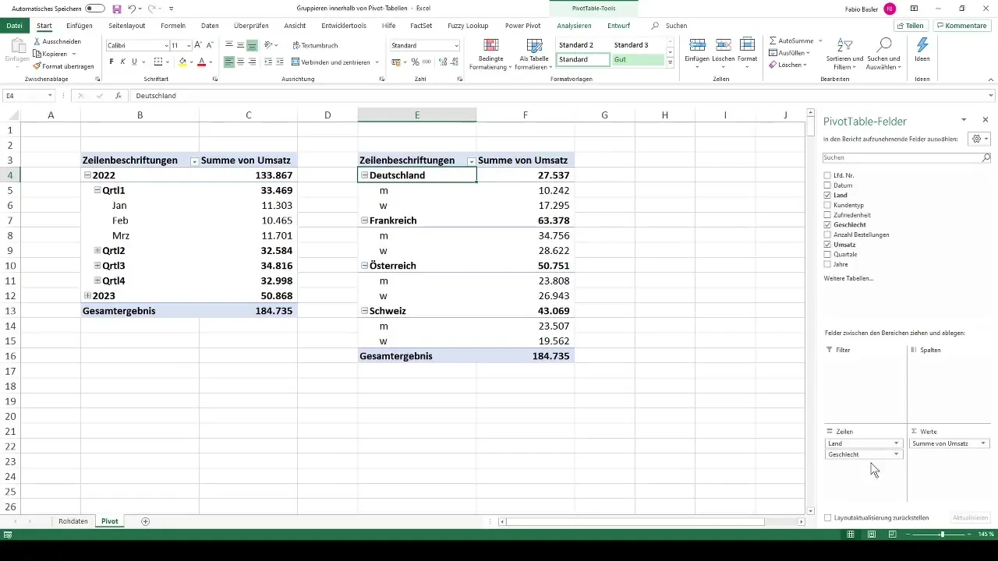Screen dimensions: 998x561
Task: Click the Save icon in title bar
Action: point(117,9)
